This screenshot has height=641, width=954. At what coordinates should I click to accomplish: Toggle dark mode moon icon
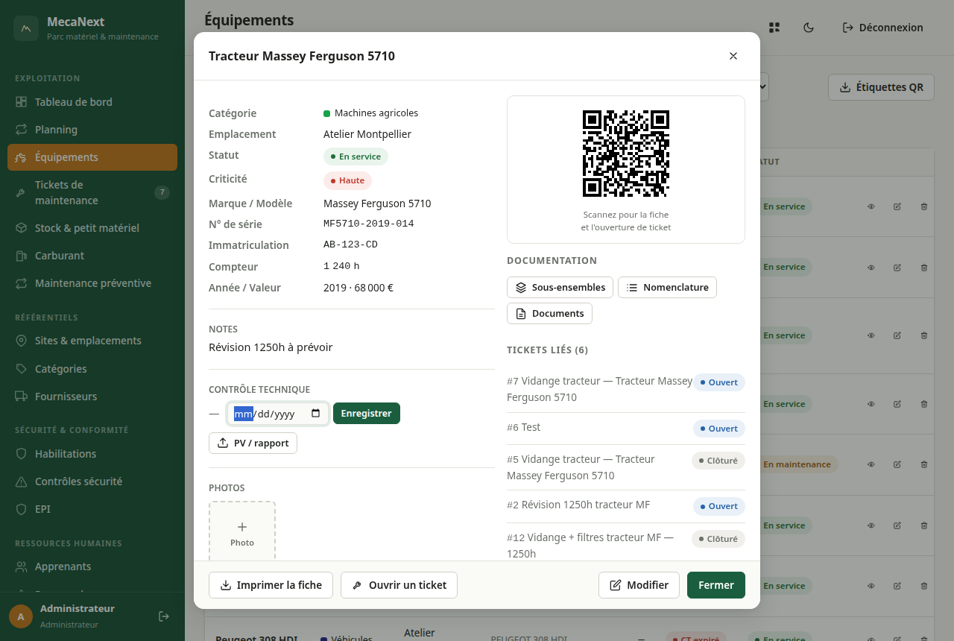809,28
